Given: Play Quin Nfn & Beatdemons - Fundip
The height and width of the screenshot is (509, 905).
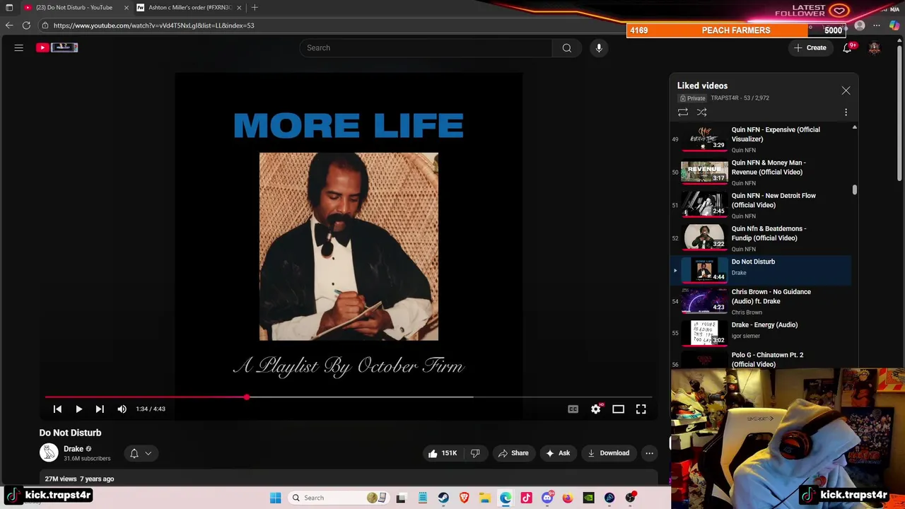Looking at the screenshot, I should (x=762, y=239).
